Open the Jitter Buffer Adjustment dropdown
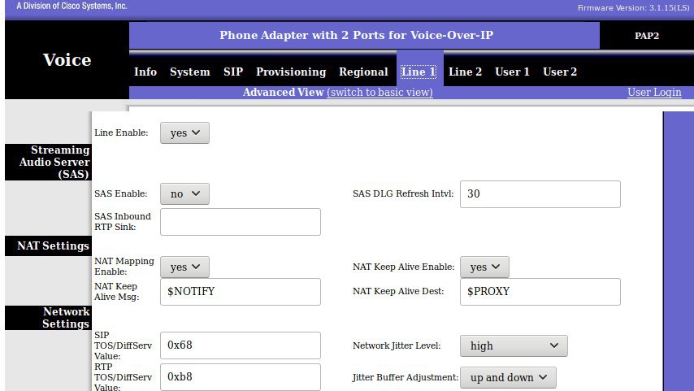Screen dimensions: 694x391 point(508,378)
